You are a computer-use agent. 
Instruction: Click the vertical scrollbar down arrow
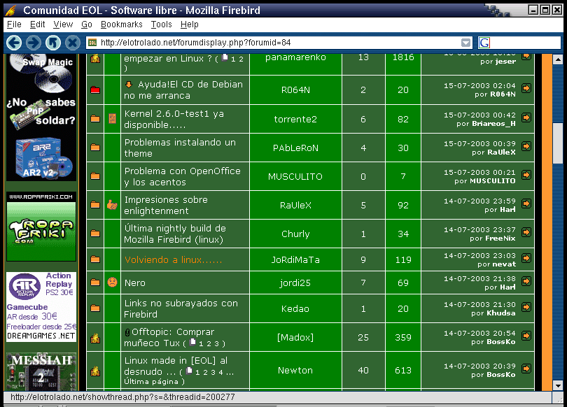click(558, 385)
